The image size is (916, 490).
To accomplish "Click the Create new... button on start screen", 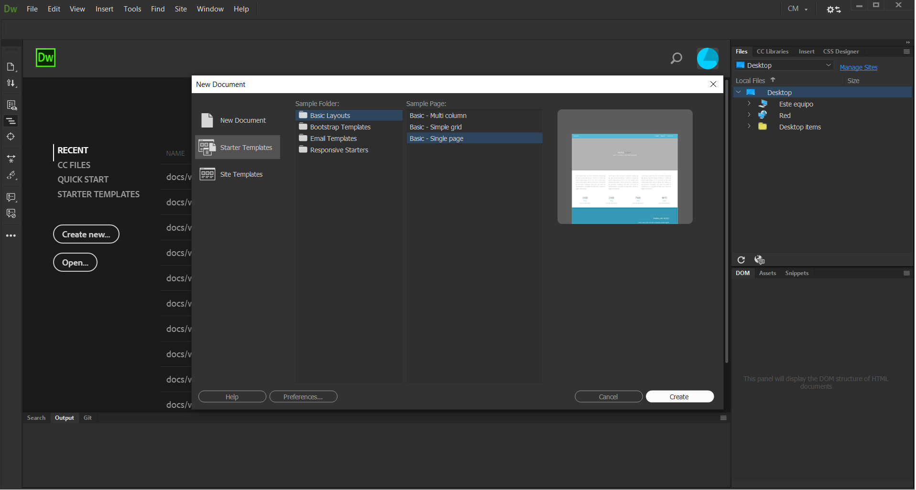I will pos(86,234).
